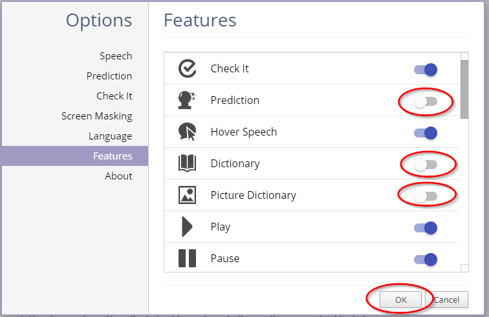Screen dimensions: 489x317
Task: Click the Play triangle icon
Action: click(x=187, y=227)
